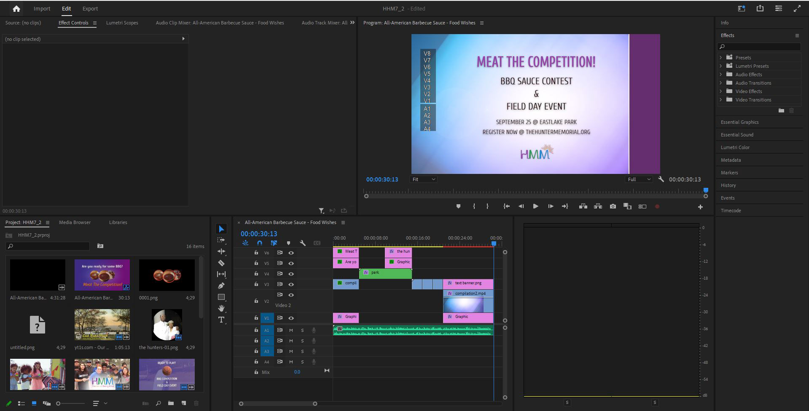809x411 pixels.
Task: Click the Extract button in Program Monitor
Action: pos(598,206)
